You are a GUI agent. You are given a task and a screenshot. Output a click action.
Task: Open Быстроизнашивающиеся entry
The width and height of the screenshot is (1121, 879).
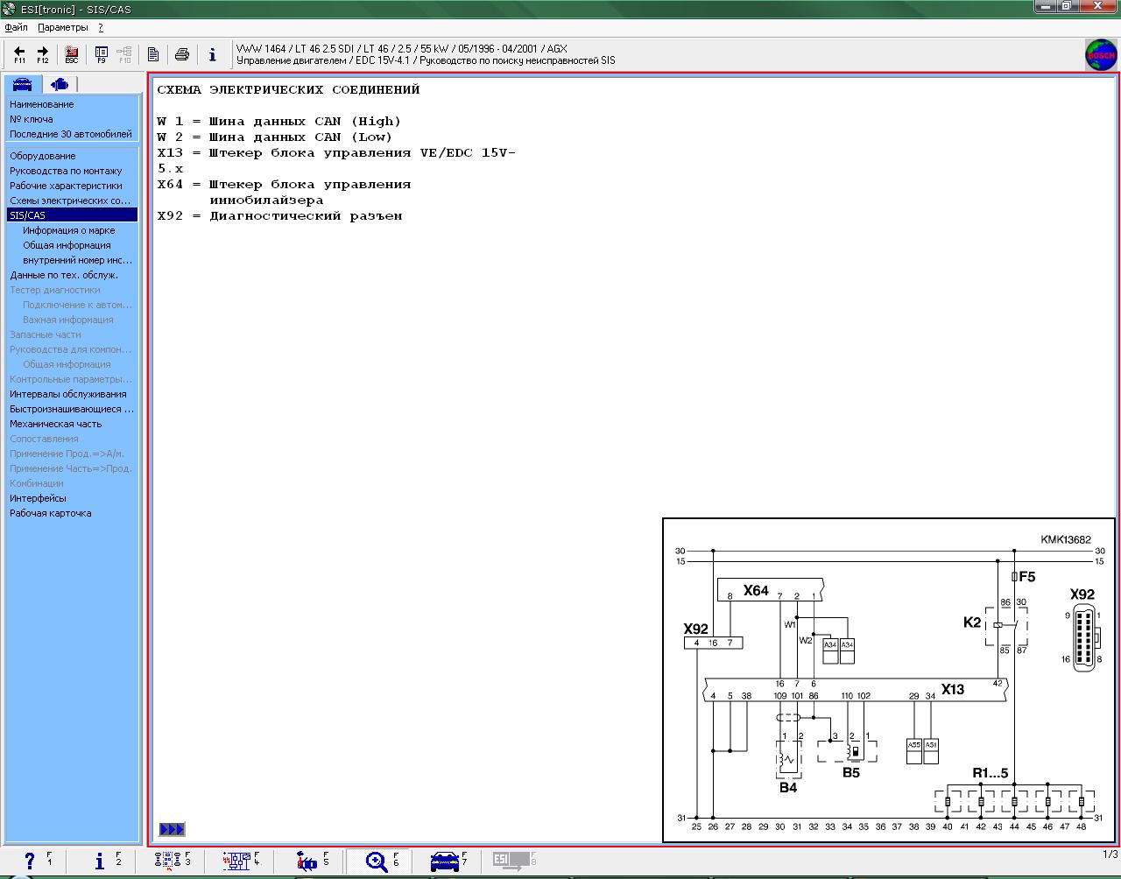[x=72, y=409]
